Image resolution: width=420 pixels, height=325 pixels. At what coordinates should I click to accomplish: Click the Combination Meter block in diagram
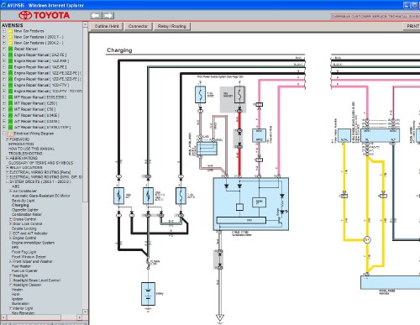(251, 204)
